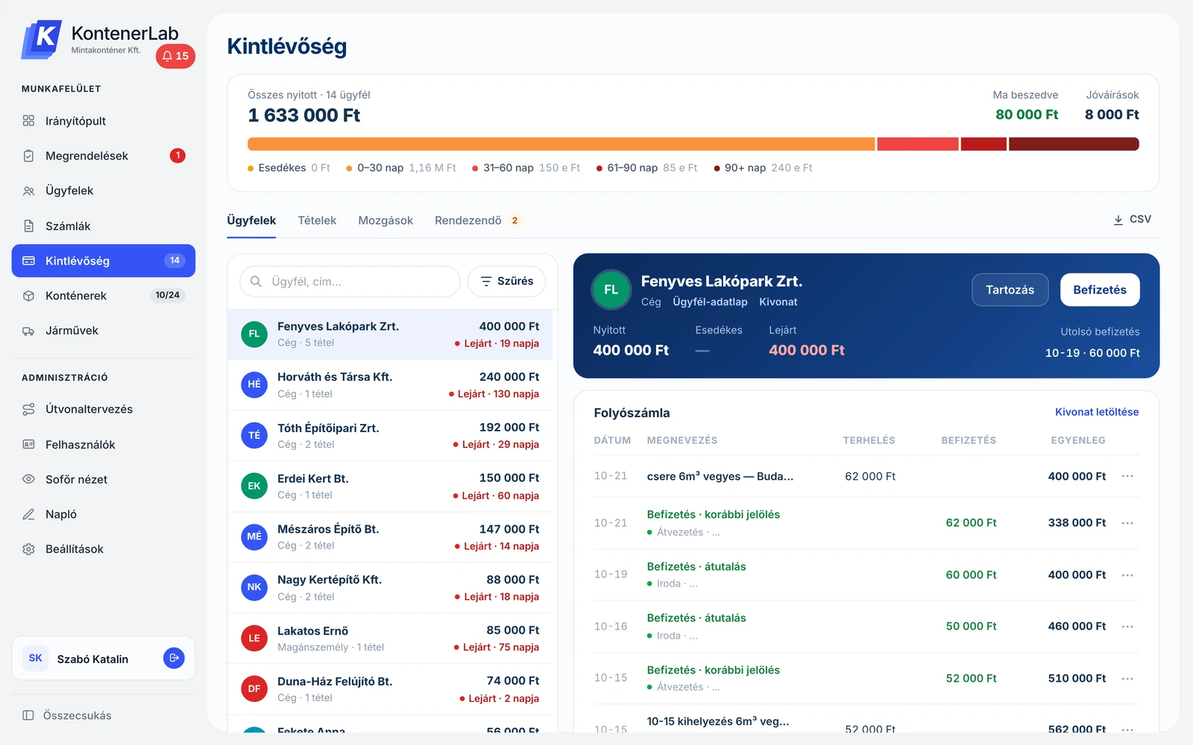Open Konténerek box icon
Image resolution: width=1193 pixels, height=745 pixels.
point(28,296)
